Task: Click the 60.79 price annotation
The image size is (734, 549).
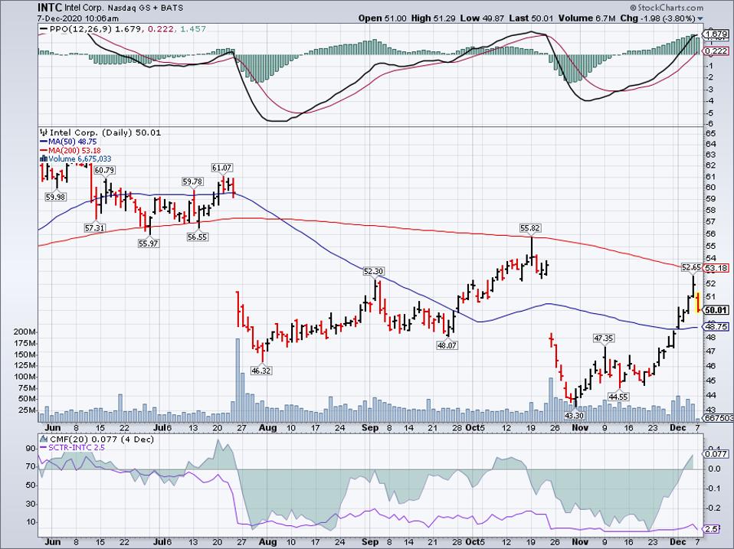Action: tap(105, 170)
